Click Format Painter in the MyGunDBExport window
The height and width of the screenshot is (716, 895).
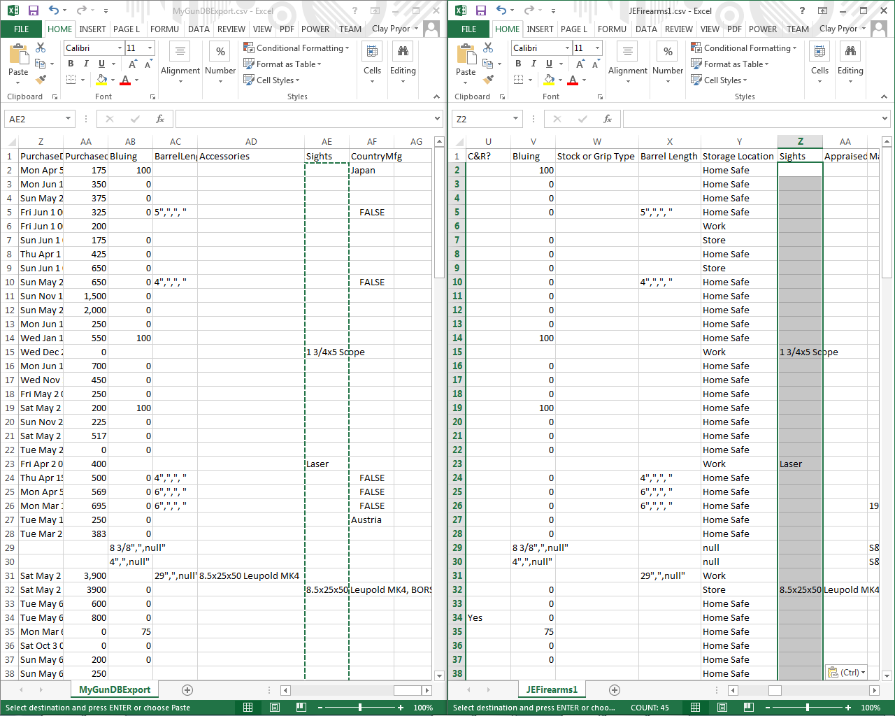coord(41,80)
